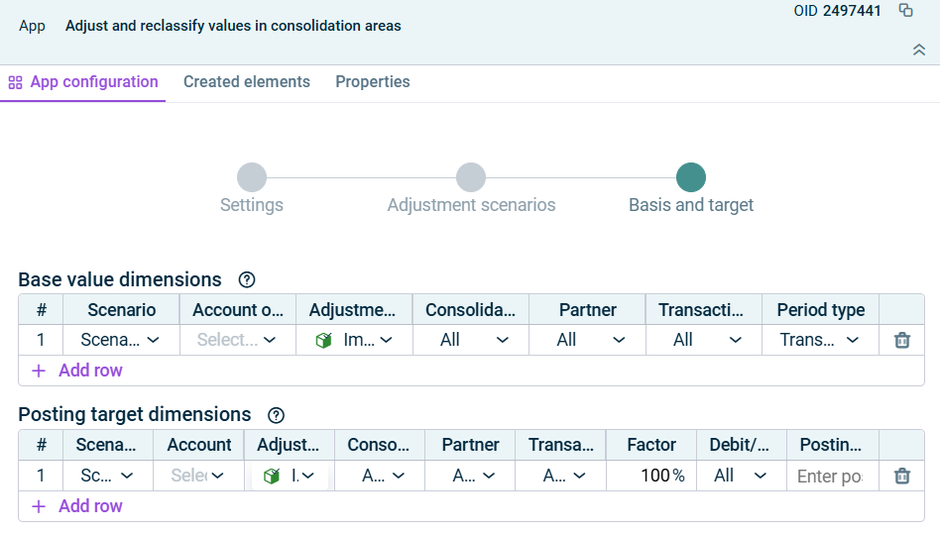This screenshot has height=534, width=940.
Task: Delete the posting target dimensions row
Action: (x=901, y=476)
